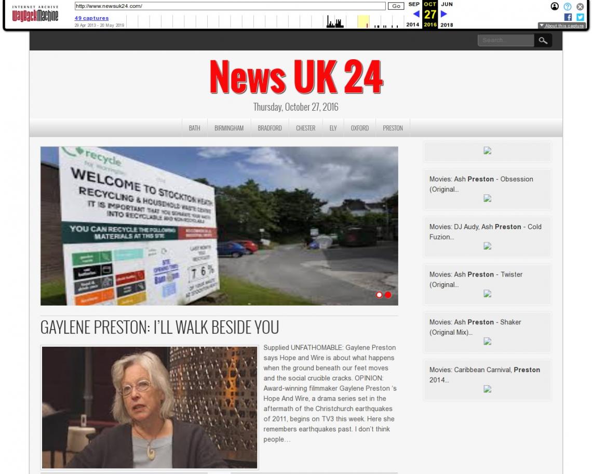Share capture on Facebook
Screen dimensions: 592x474
568,17
